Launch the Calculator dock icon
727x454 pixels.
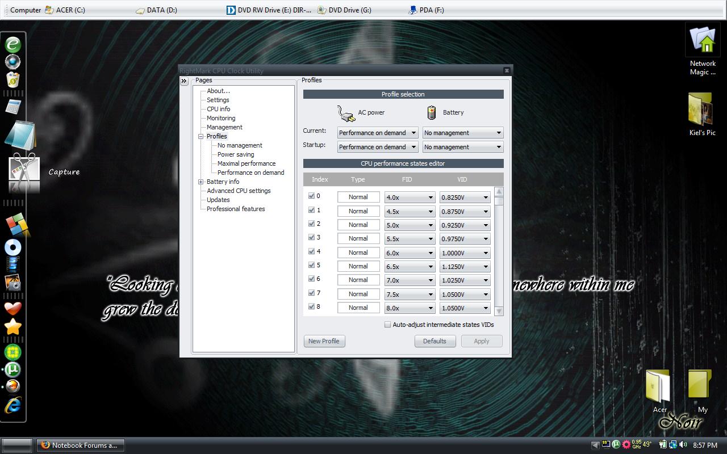click(x=12, y=107)
